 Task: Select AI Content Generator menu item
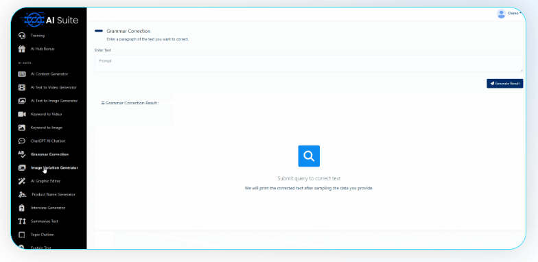49,74
